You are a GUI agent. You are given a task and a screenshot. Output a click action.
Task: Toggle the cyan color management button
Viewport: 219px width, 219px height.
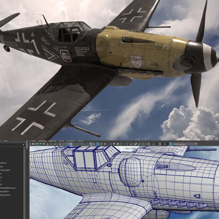[170, 144]
